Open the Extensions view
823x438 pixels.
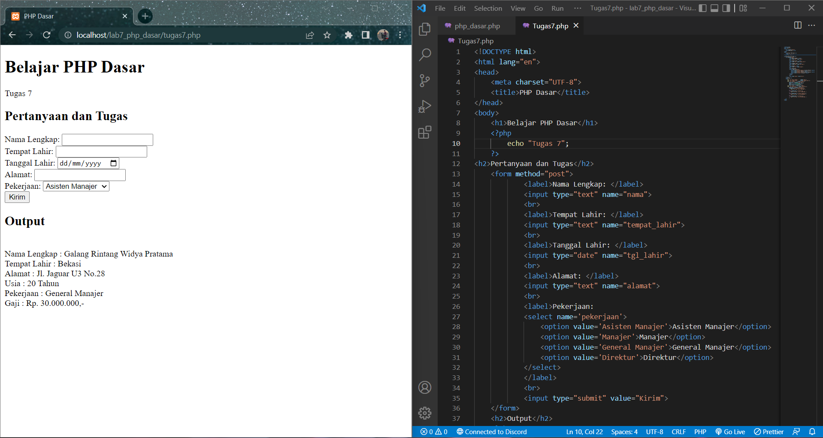pos(424,132)
